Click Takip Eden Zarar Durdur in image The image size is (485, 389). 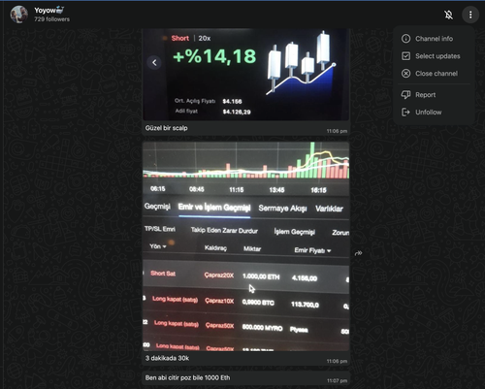pyautogui.click(x=224, y=231)
